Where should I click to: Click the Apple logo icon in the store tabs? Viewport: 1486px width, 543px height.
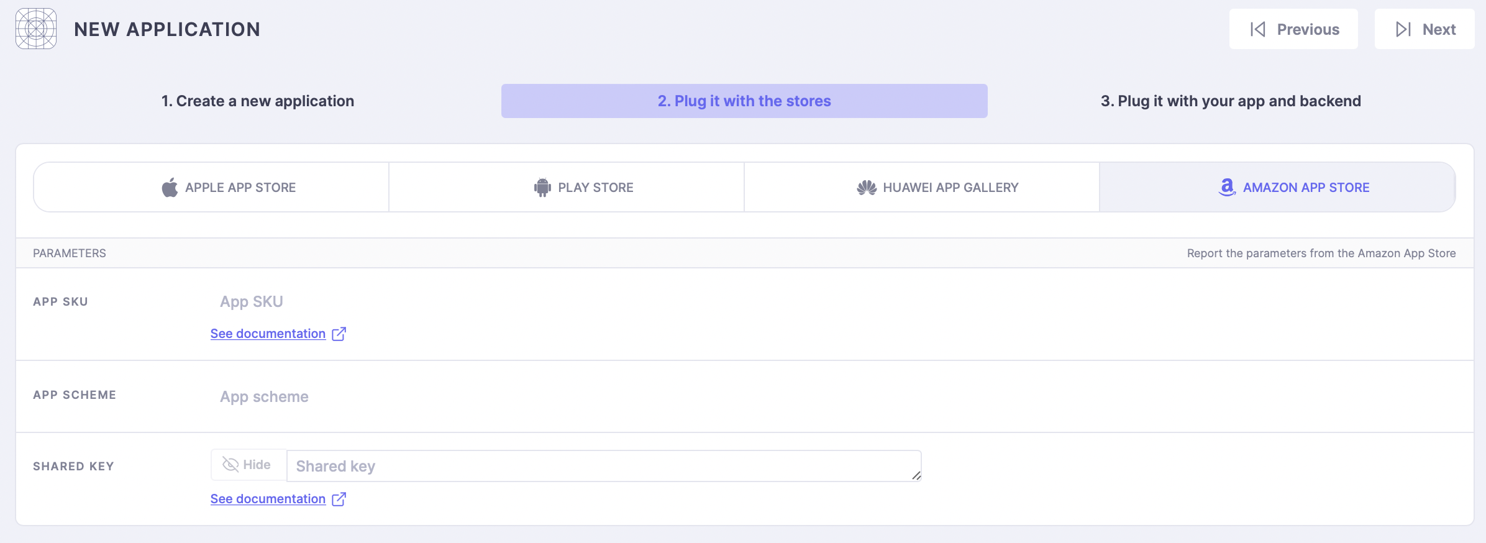coord(170,187)
